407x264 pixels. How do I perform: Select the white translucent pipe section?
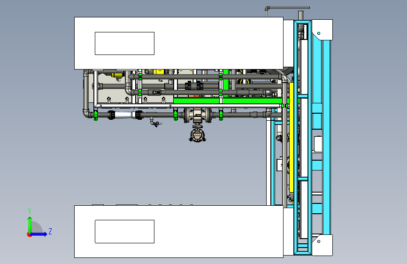coord(124,115)
